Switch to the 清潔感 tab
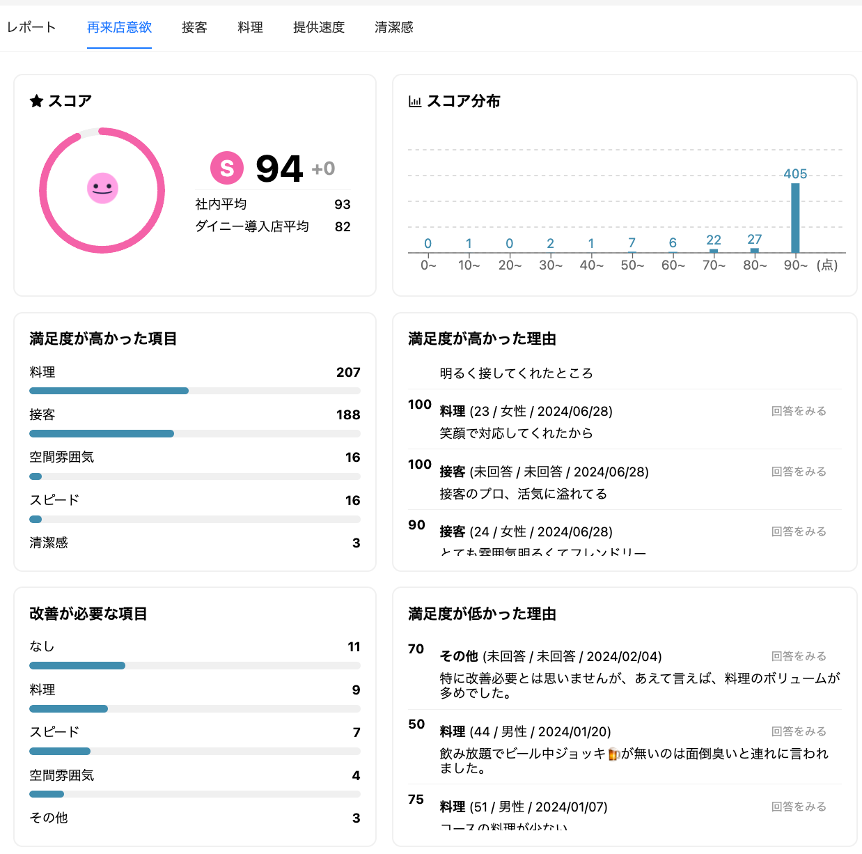The image size is (862, 854). pyautogui.click(x=394, y=27)
